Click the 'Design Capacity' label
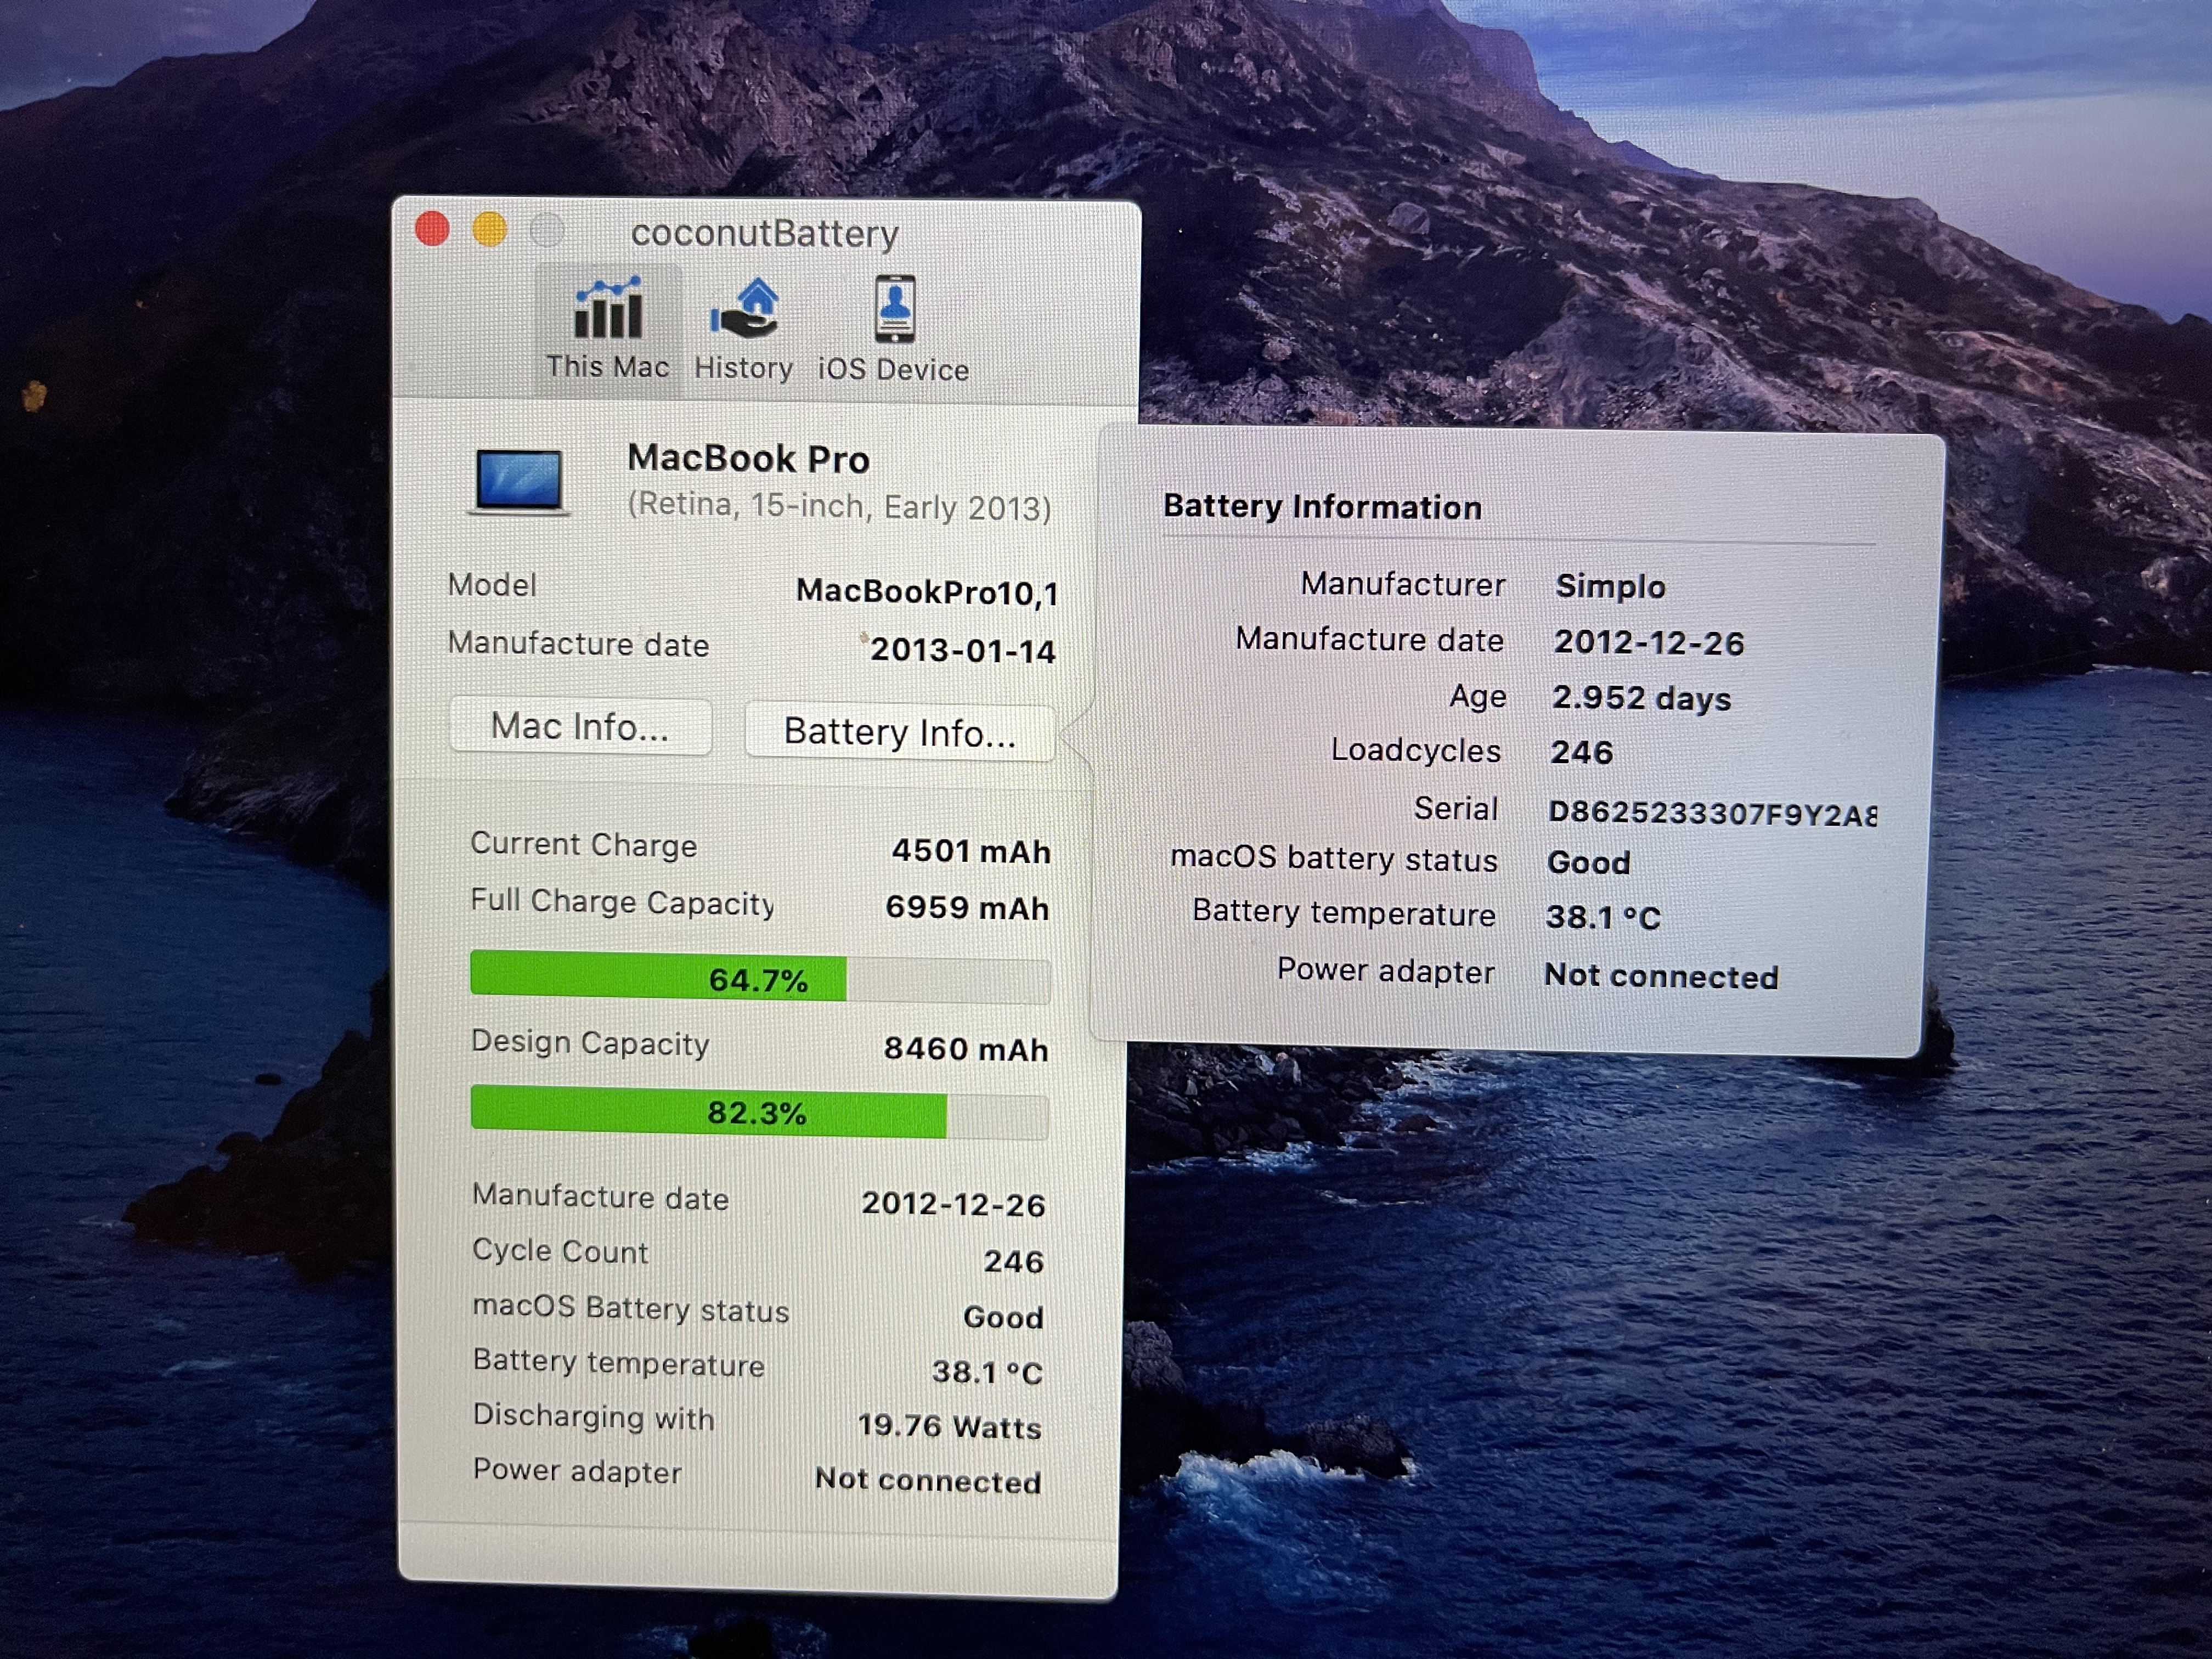The height and width of the screenshot is (1659, 2212). click(x=591, y=1043)
